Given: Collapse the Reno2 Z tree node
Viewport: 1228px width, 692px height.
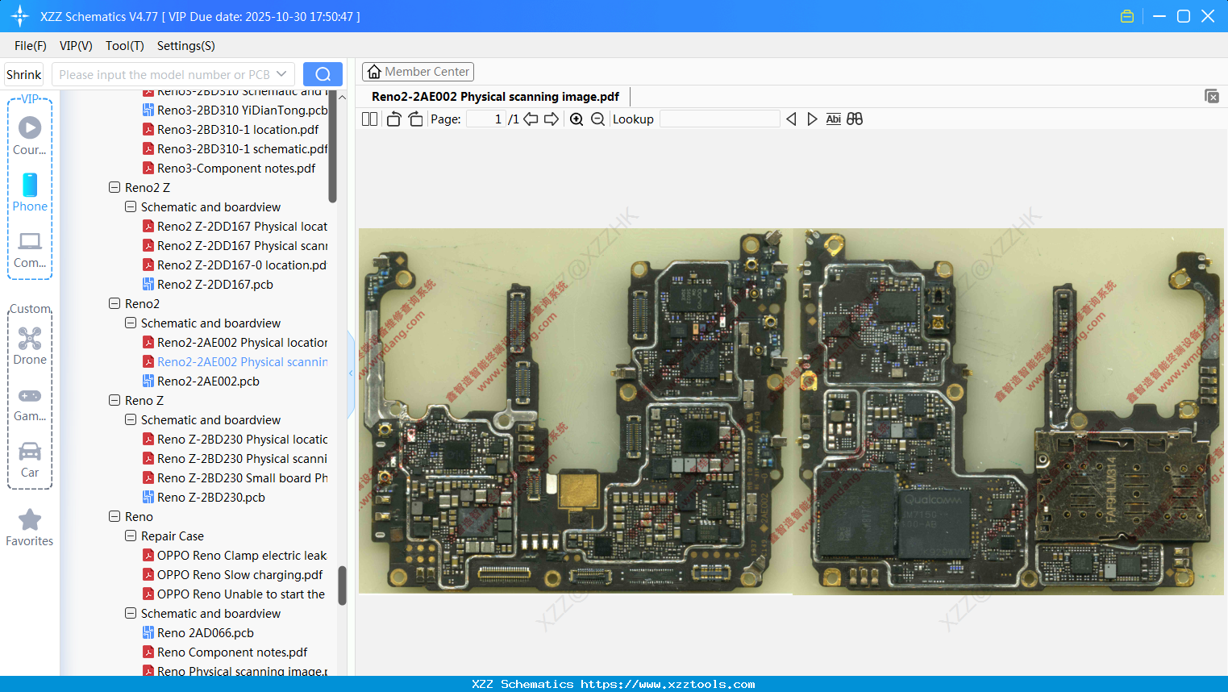Looking at the screenshot, I should tap(114, 187).
